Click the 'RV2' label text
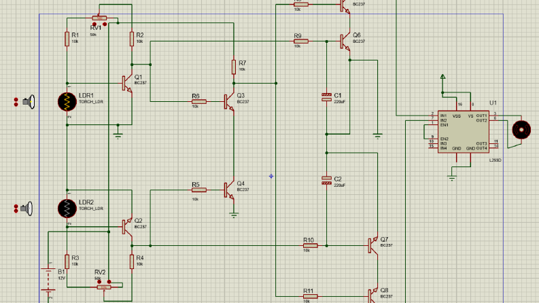 (x=100, y=272)
